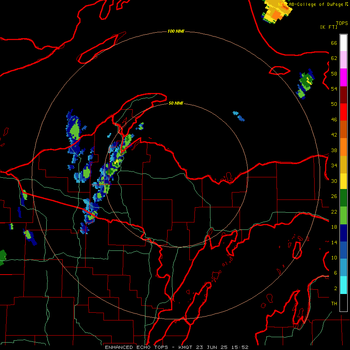Click the dark green 26 kft legend swatch
The width and height of the screenshot is (350, 350).
coord(343,198)
